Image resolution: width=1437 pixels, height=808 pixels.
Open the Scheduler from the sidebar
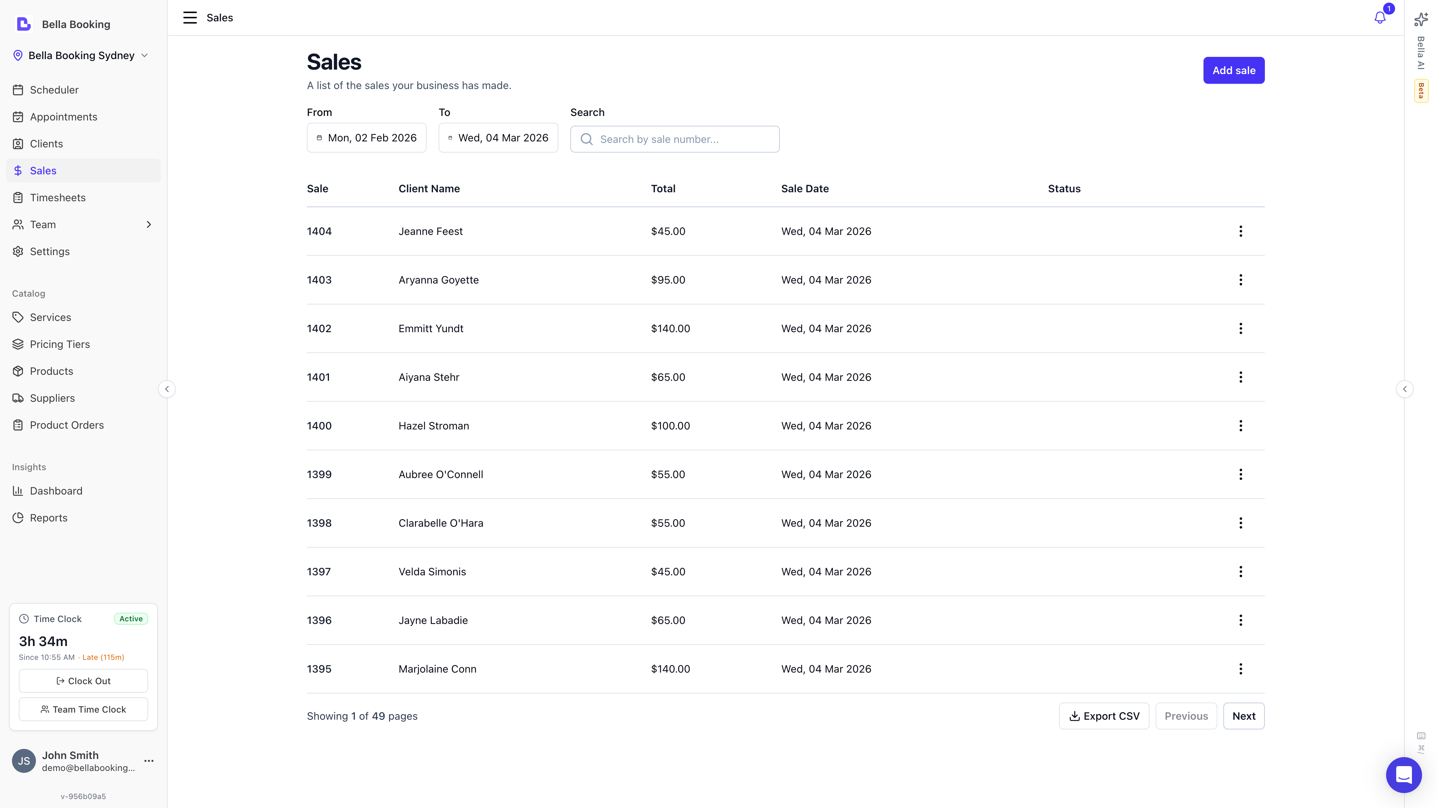click(54, 90)
